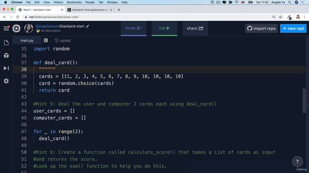
Task: Click the '#Hint 5' comment line
Action: click(x=125, y=104)
